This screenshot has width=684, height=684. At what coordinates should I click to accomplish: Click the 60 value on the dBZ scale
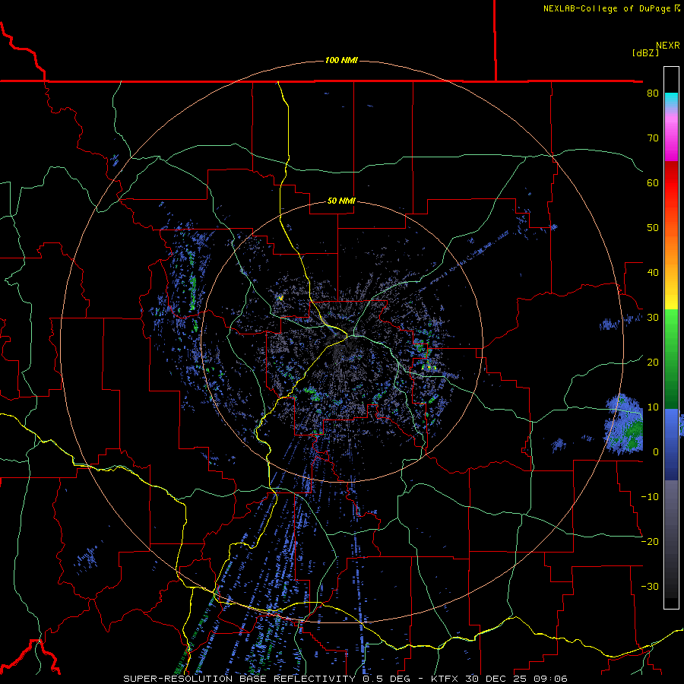pos(653,182)
